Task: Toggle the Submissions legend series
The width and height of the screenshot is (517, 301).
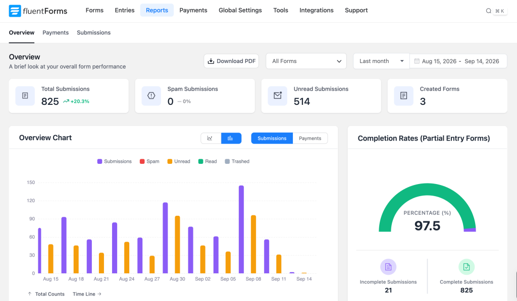Action: 115,161
